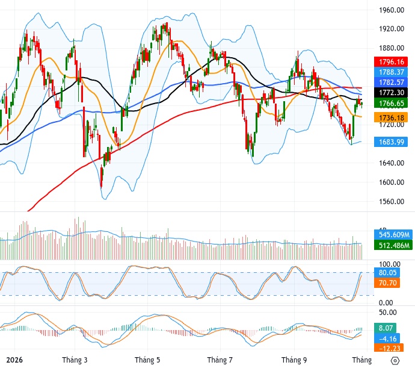Click the light blue 1788.37 price label
The height and width of the screenshot is (368, 415).
(391, 72)
